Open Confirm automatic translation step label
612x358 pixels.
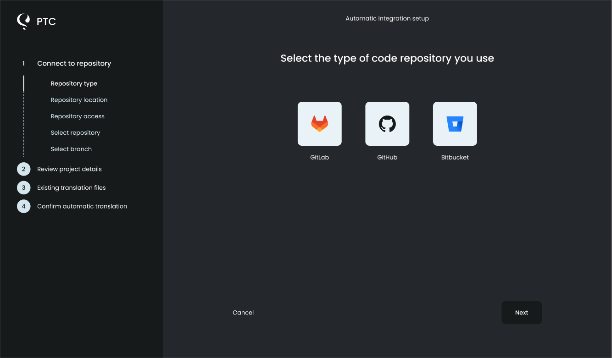[x=82, y=206]
